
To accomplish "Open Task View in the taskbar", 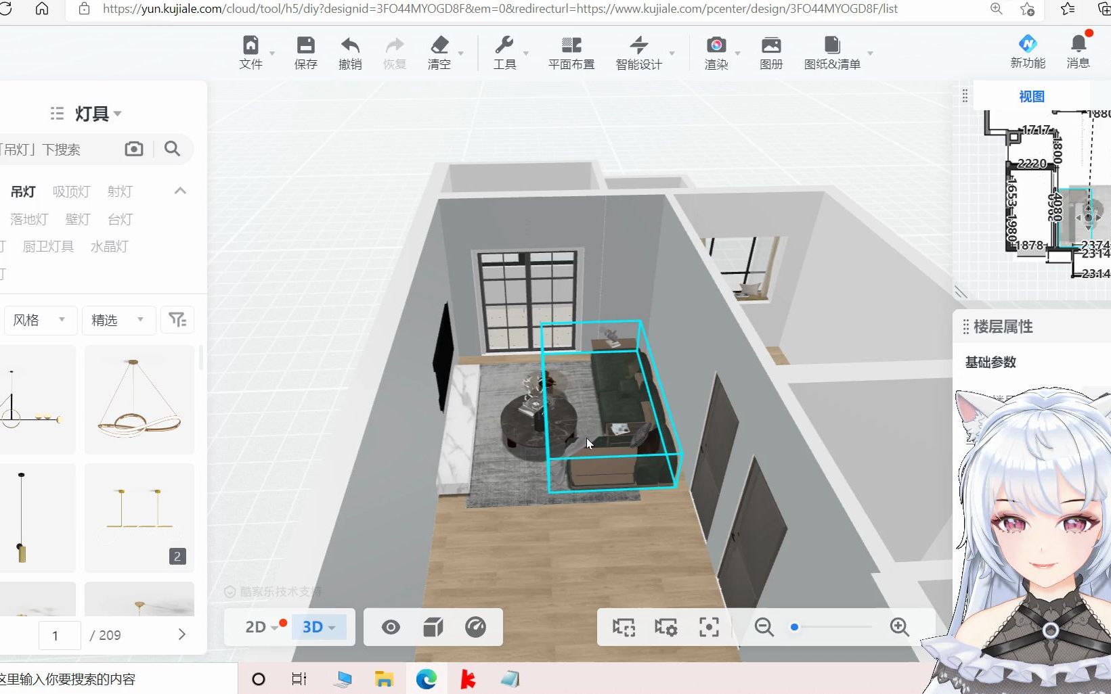I will 299,678.
